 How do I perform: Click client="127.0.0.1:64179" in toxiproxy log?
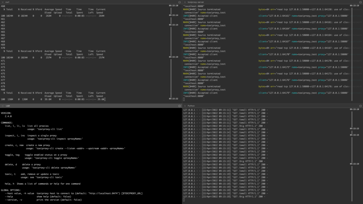(274, 93)
